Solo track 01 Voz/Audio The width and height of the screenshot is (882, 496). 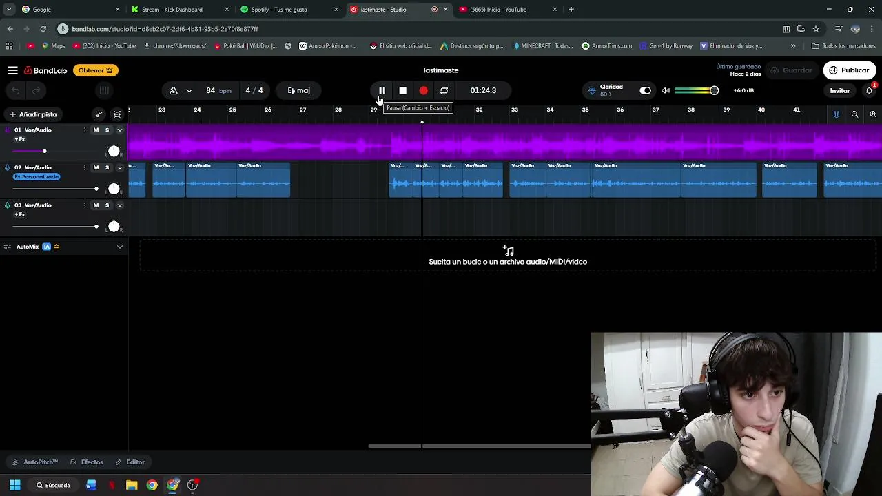coord(107,130)
